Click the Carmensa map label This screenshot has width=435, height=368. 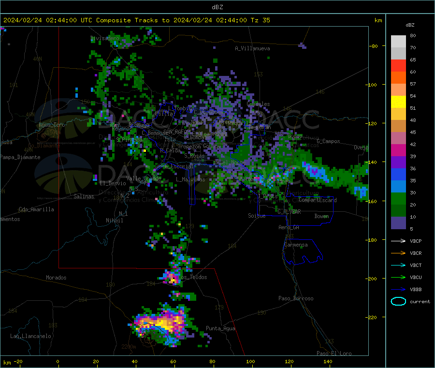click(296, 245)
